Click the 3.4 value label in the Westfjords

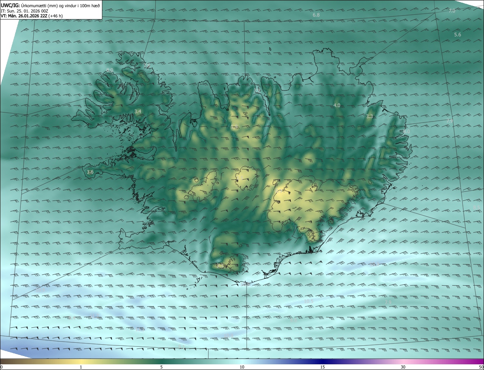[x=138, y=112]
